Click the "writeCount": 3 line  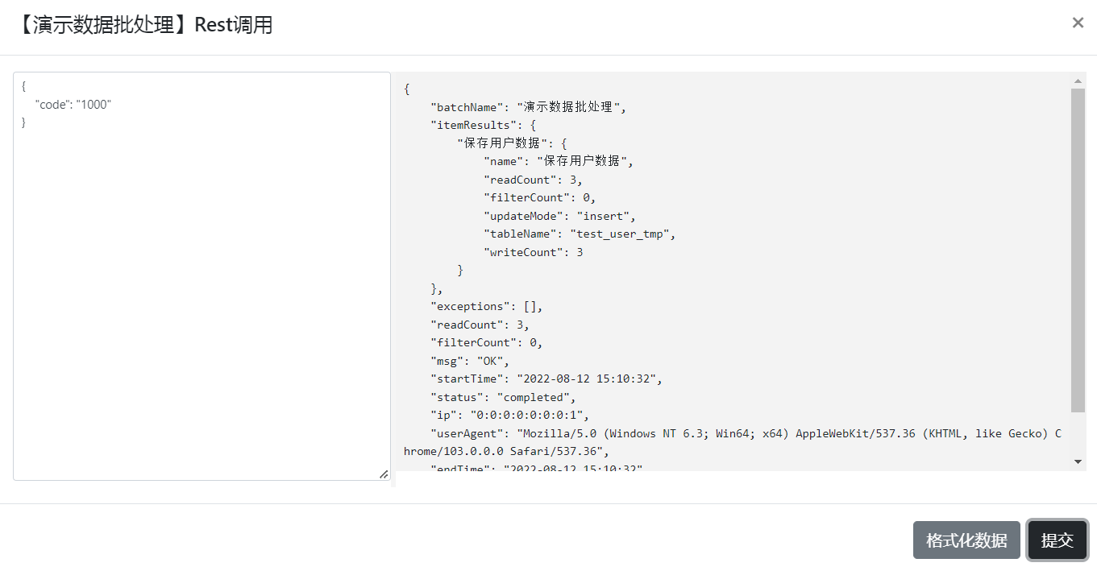(533, 253)
